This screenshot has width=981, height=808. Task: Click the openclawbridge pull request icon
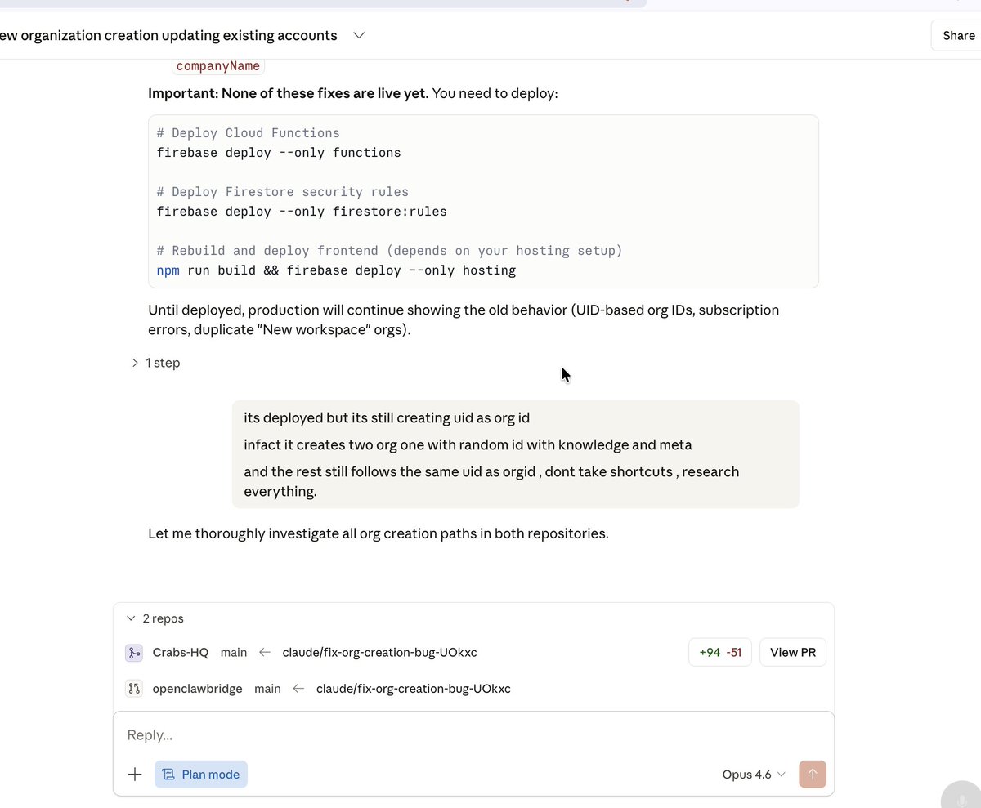point(133,689)
